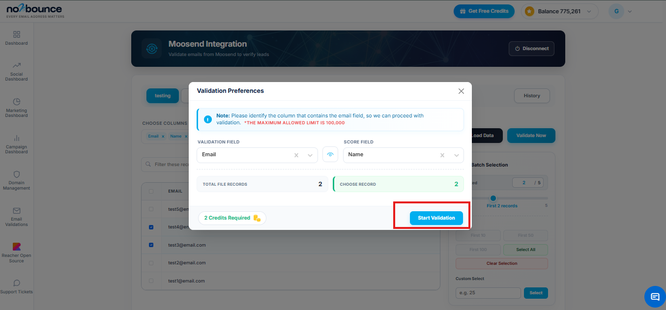Viewport: 666px width, 310px height.
Task: Click the test2@email.com cell
Action: (187, 263)
